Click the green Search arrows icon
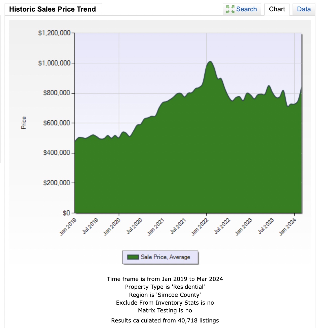326x328 pixels. coord(230,9)
